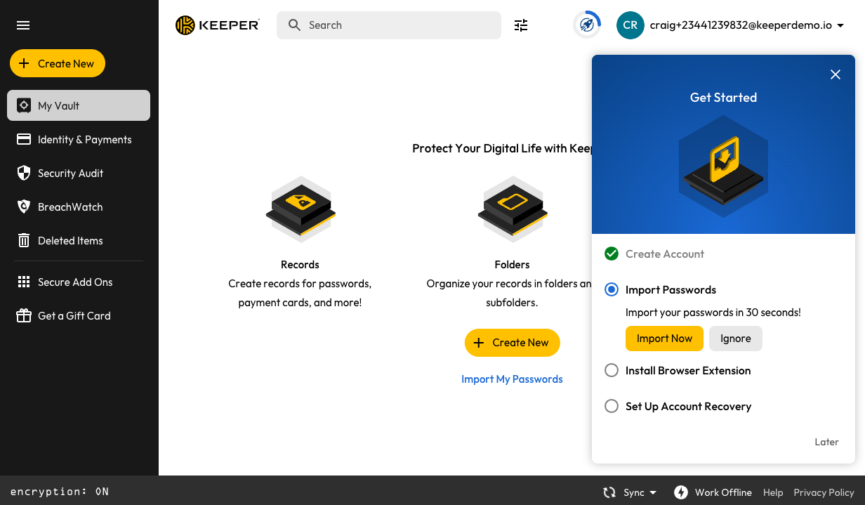Click the BreachWatch shield icon
865x505 pixels.
[24, 206]
